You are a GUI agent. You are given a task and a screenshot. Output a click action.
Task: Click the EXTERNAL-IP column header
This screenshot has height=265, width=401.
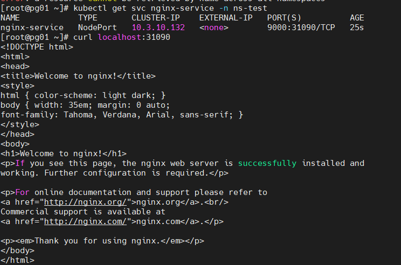pos(226,18)
